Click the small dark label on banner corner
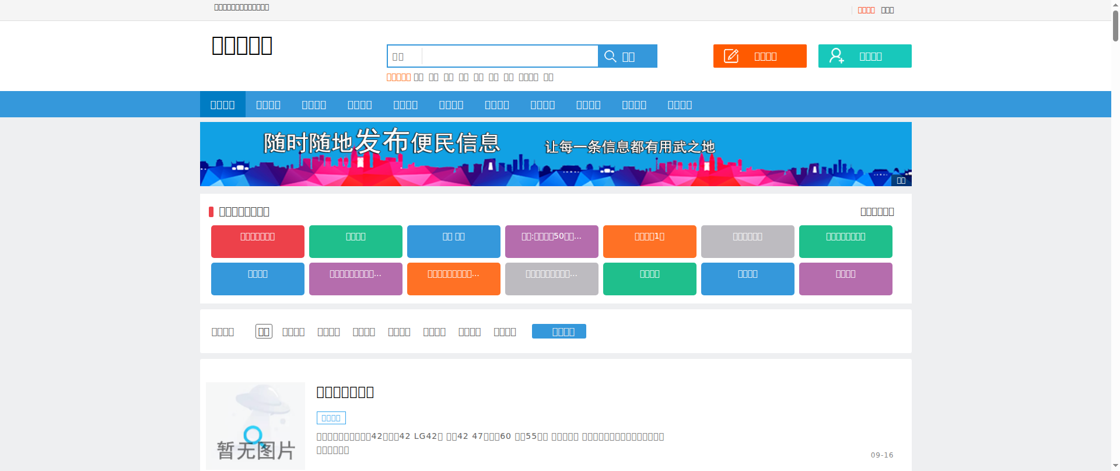Screen dimensions: 1120x471 coord(901,180)
